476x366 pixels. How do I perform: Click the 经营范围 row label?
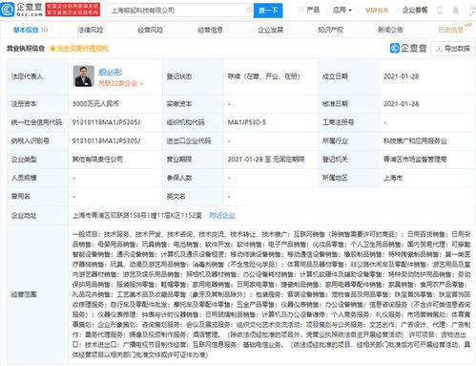24,294
